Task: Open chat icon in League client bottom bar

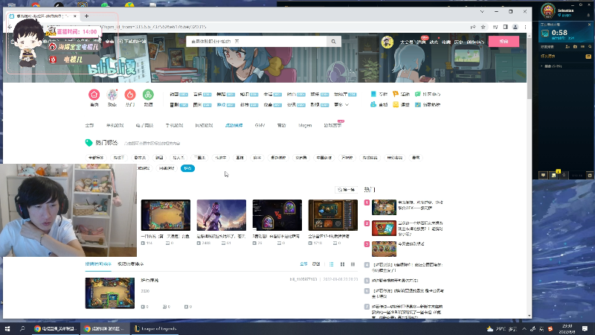Action: tap(544, 175)
